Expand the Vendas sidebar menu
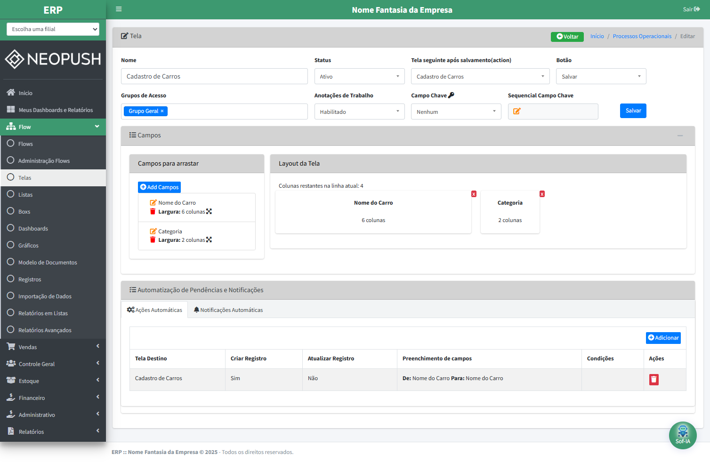 (x=53, y=347)
